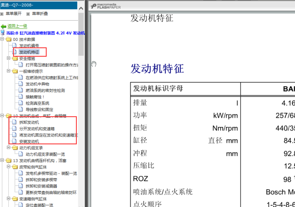Click the Macromedia FlashPaper logo

pyautogui.click(x=106, y=6)
